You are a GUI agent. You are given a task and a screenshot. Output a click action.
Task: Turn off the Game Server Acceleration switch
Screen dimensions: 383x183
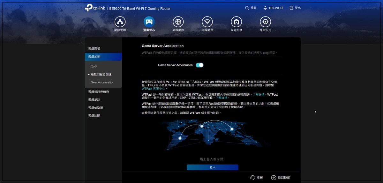[199, 65]
